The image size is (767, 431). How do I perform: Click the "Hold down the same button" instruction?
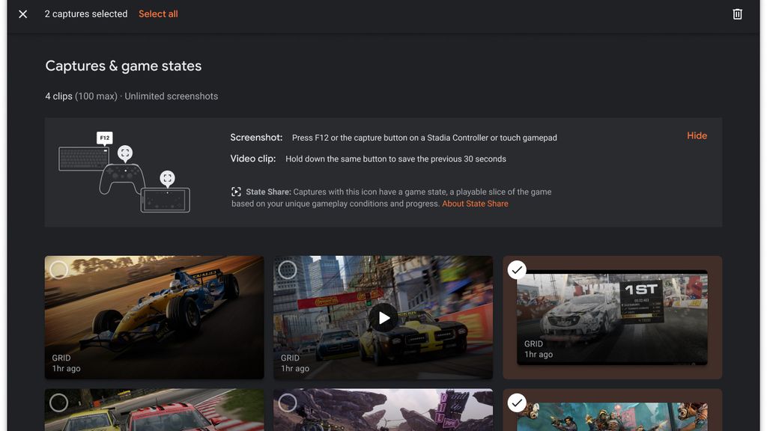pyautogui.click(x=395, y=159)
